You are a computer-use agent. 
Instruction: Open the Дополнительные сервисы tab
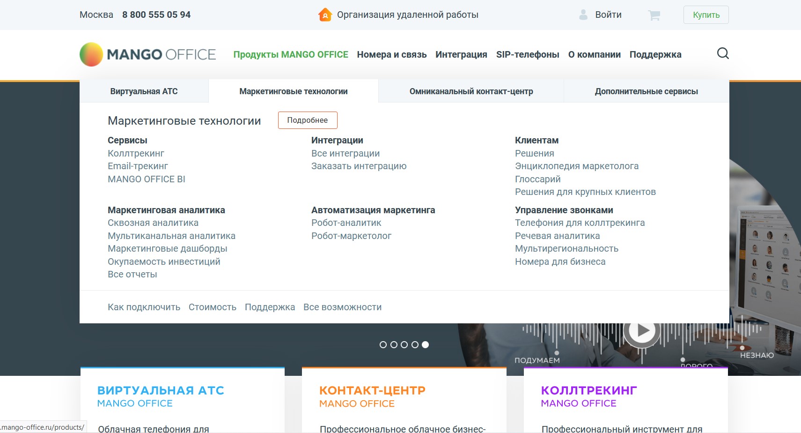(x=646, y=91)
